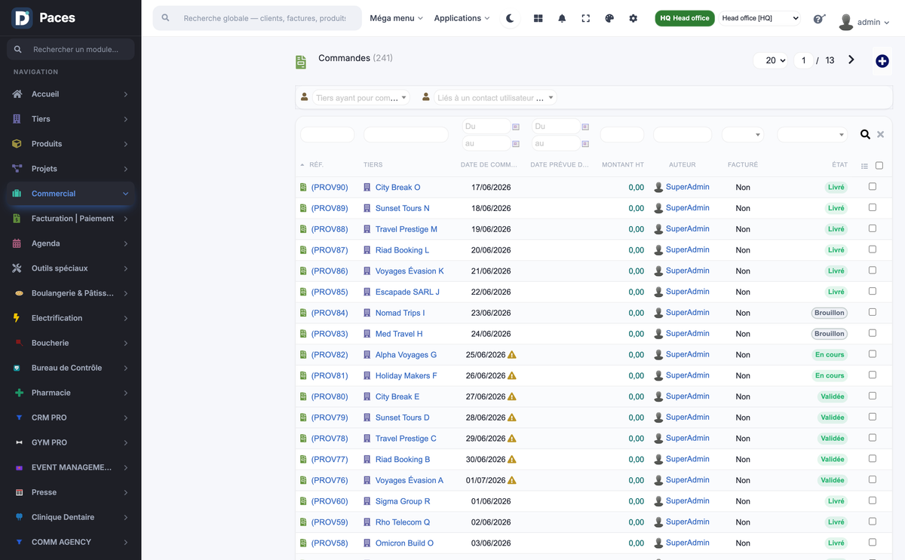Open 'Liés à un contact utilisateur' dropdown
The height and width of the screenshot is (560, 905).
coord(495,97)
